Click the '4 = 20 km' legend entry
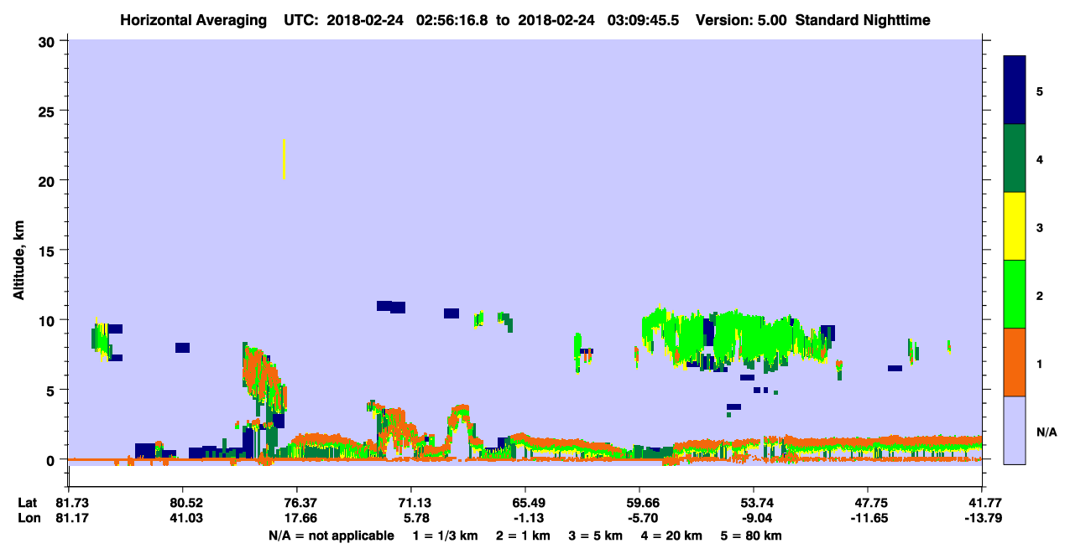The image size is (1091, 559). [671, 536]
